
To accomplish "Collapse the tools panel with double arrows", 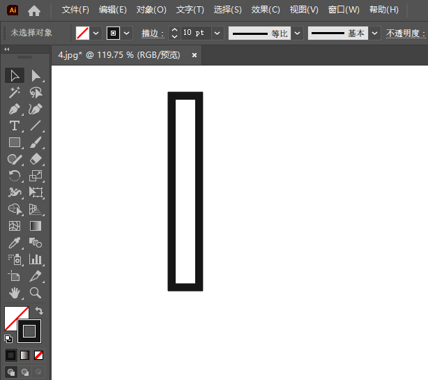I will (7, 49).
